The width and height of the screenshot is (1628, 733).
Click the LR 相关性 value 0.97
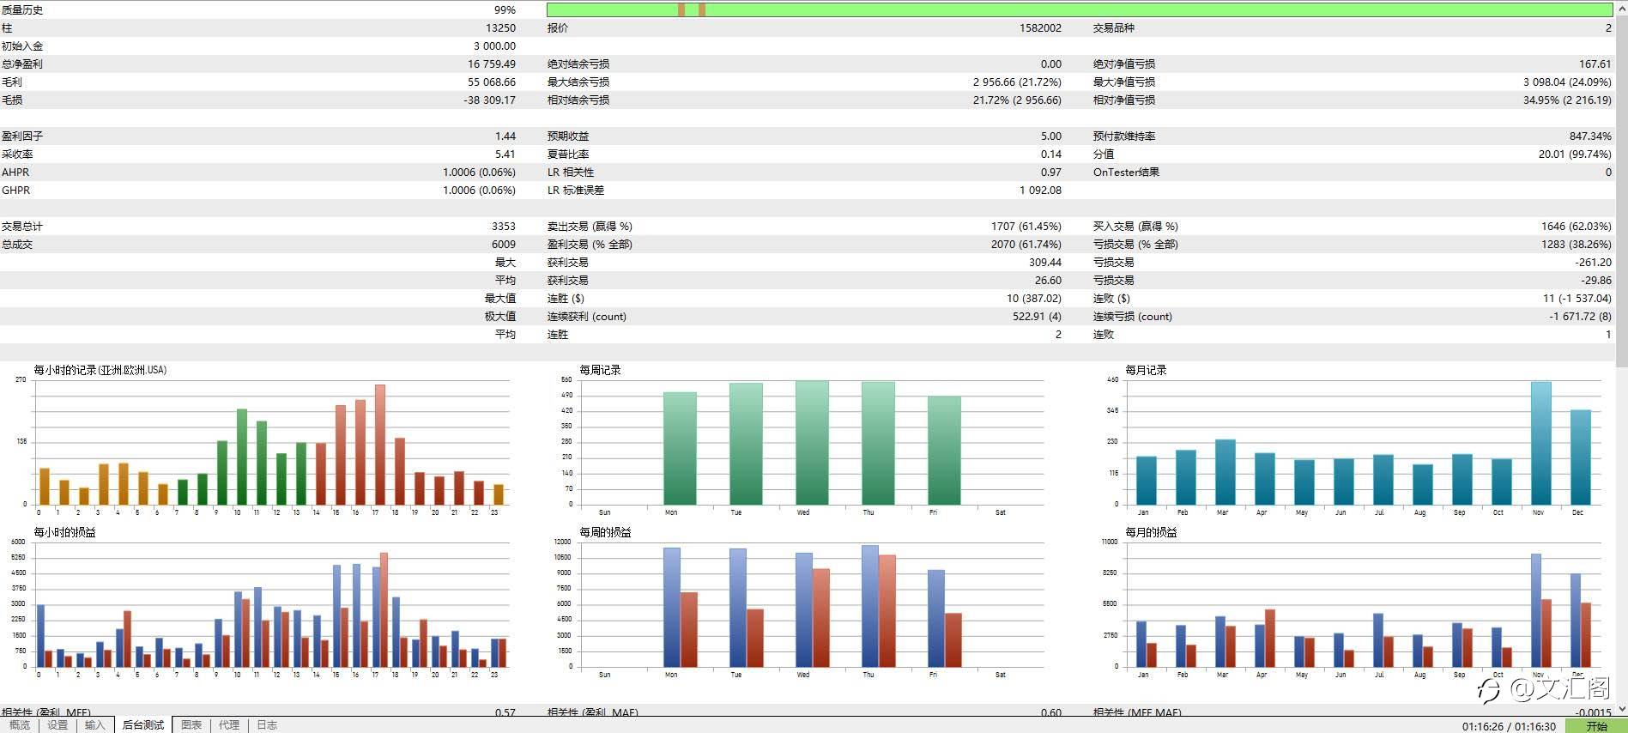coord(1051,173)
